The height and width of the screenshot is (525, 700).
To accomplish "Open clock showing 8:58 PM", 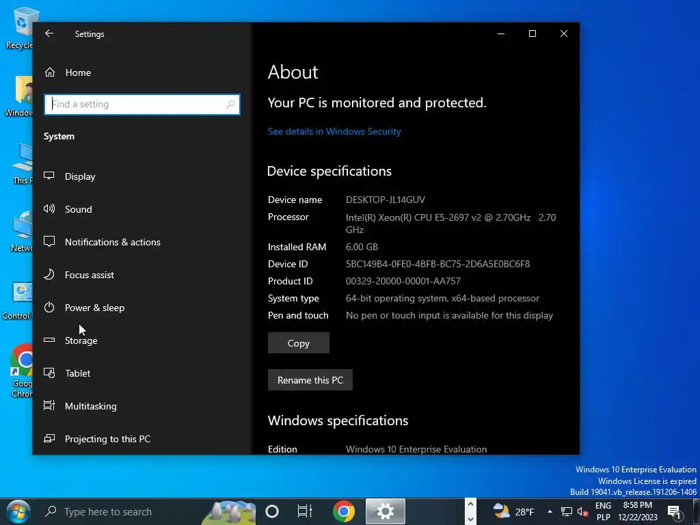I will point(638,511).
